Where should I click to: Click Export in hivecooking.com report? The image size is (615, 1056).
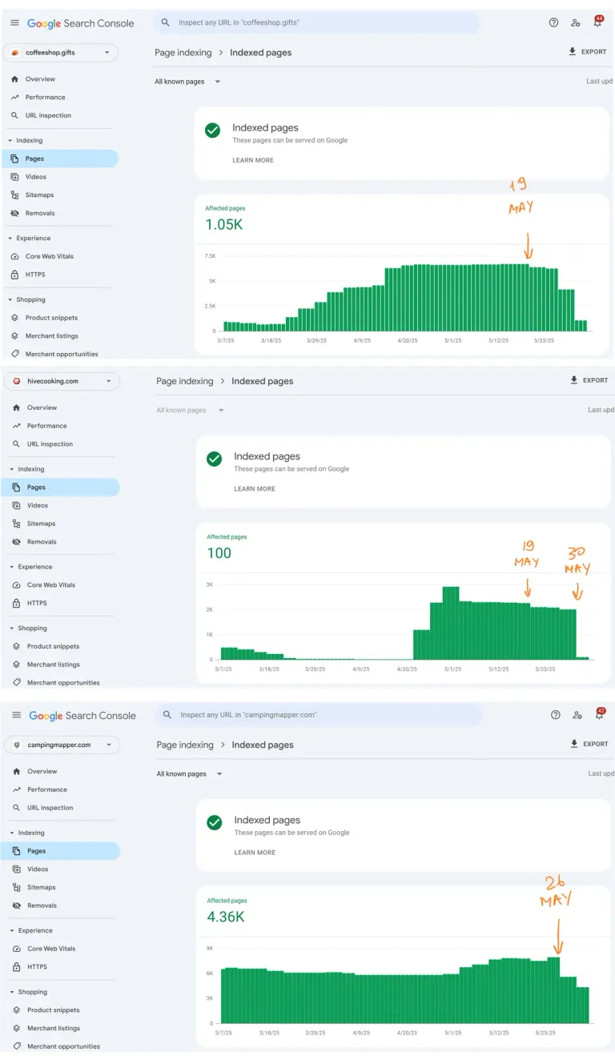click(589, 380)
